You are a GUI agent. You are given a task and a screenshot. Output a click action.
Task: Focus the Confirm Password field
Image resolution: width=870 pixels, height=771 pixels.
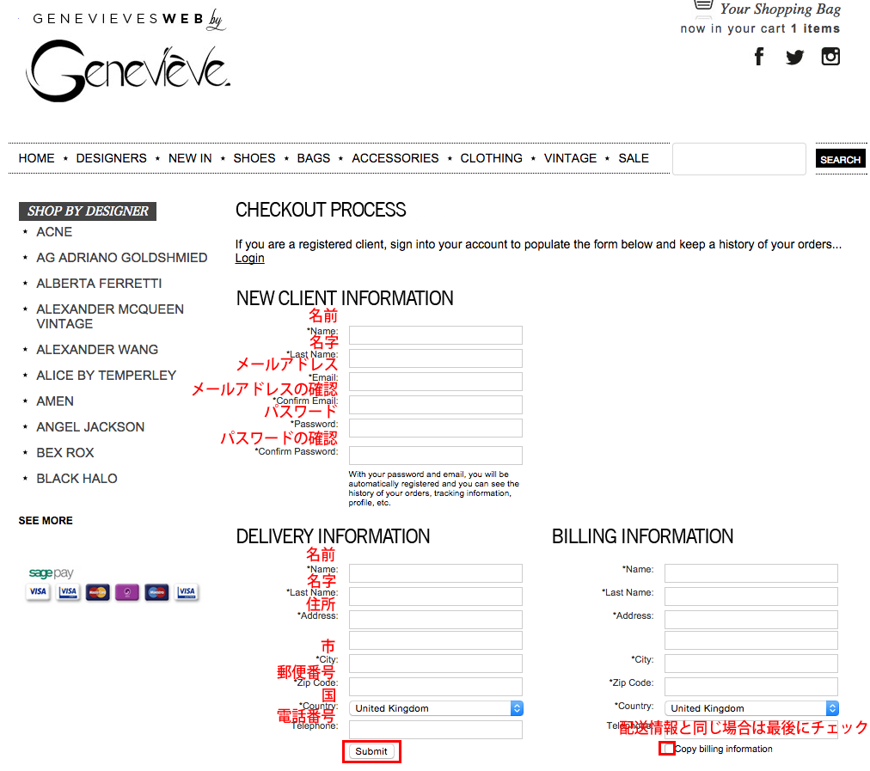(x=436, y=456)
